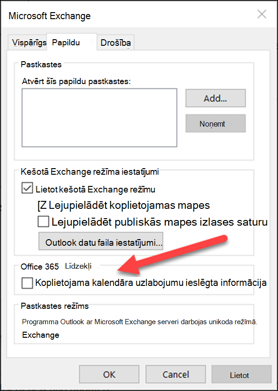Image resolution: width=278 pixels, height=391 pixels.
Task: Close the Microsoft Exchange dialog
Action: coord(262,14)
